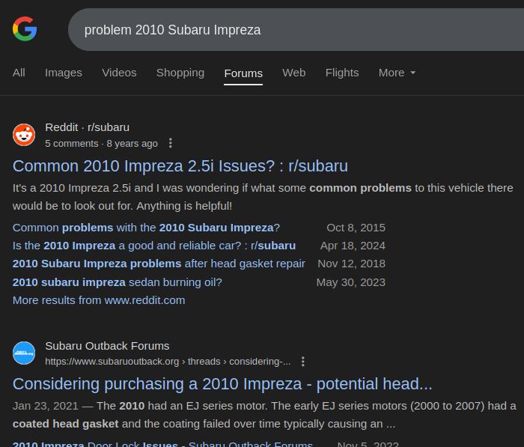Viewport: 524px width, 447px height.
Task: Select the Forums tab
Action: [x=243, y=73]
